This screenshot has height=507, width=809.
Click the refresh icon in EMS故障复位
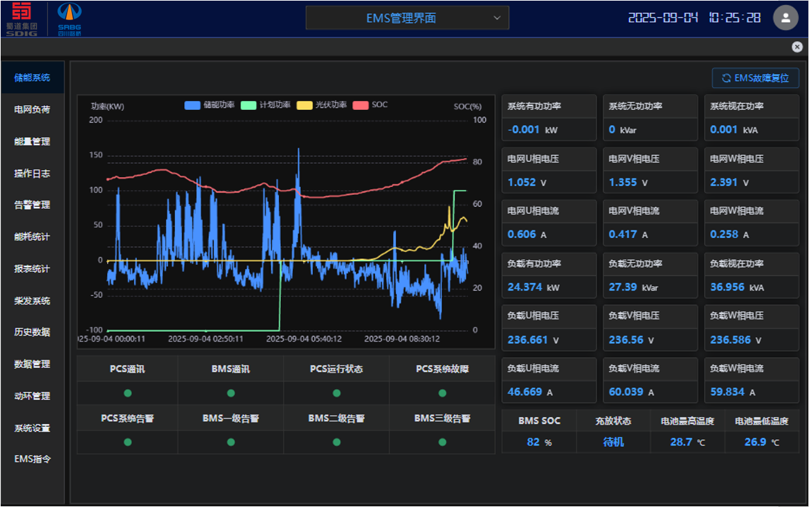click(726, 78)
